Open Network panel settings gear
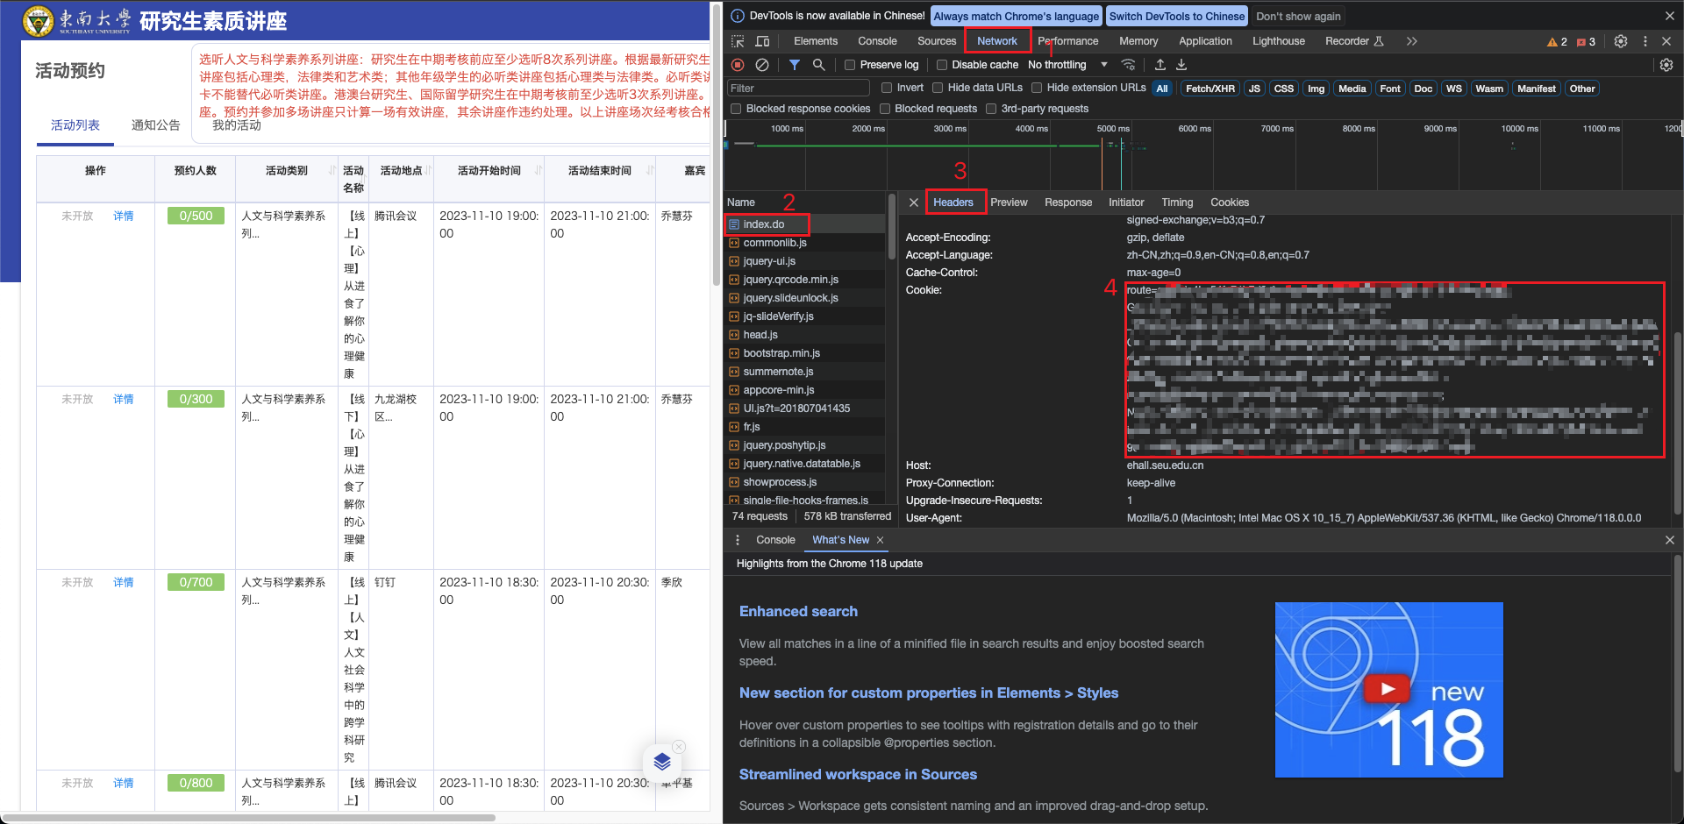This screenshot has width=1684, height=824. pos(1666,65)
